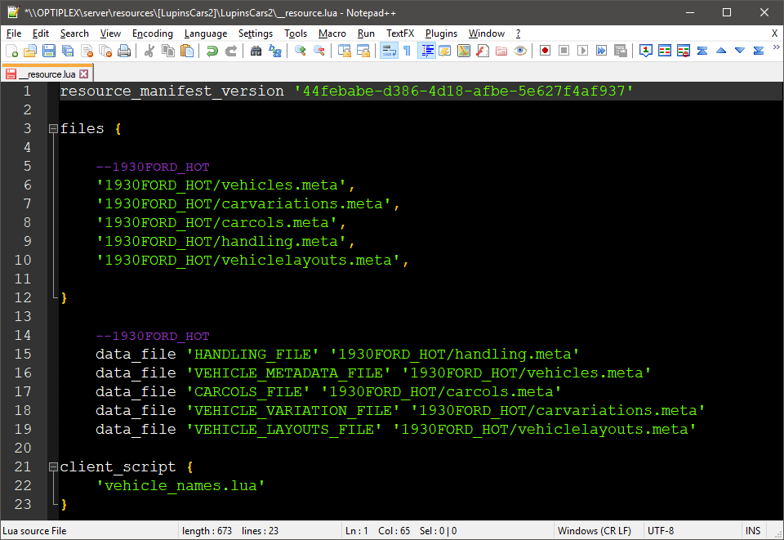Screen dimensions: 784x540
Task: Open Find with binoculars icon
Action: pos(256,51)
